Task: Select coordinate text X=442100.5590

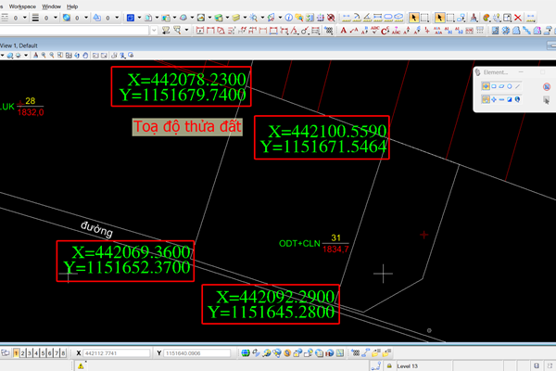Action: point(327,132)
